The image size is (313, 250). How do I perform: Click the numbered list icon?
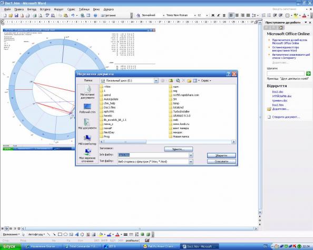click(x=263, y=15)
